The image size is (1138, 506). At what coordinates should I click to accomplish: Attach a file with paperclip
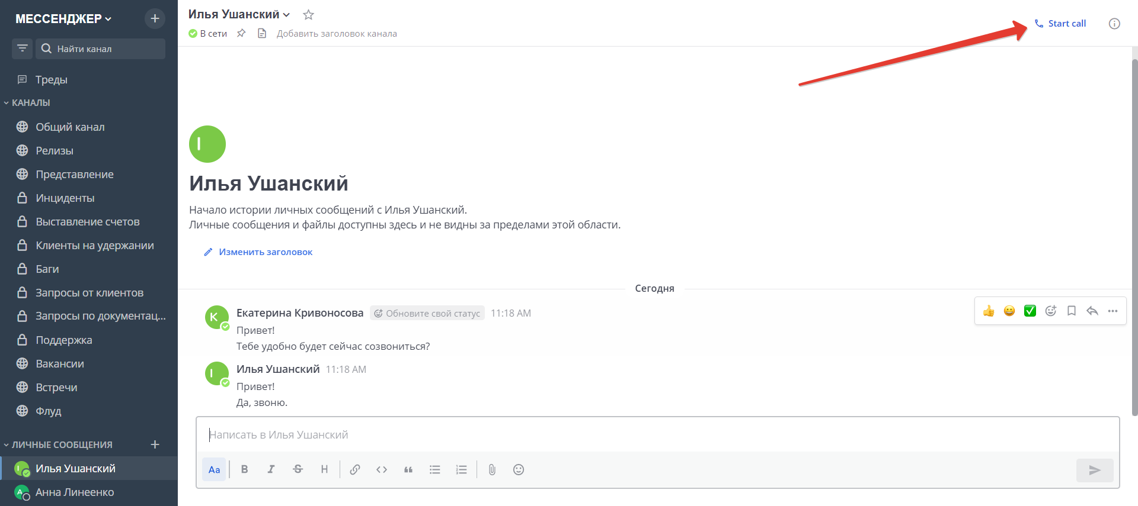click(x=492, y=469)
